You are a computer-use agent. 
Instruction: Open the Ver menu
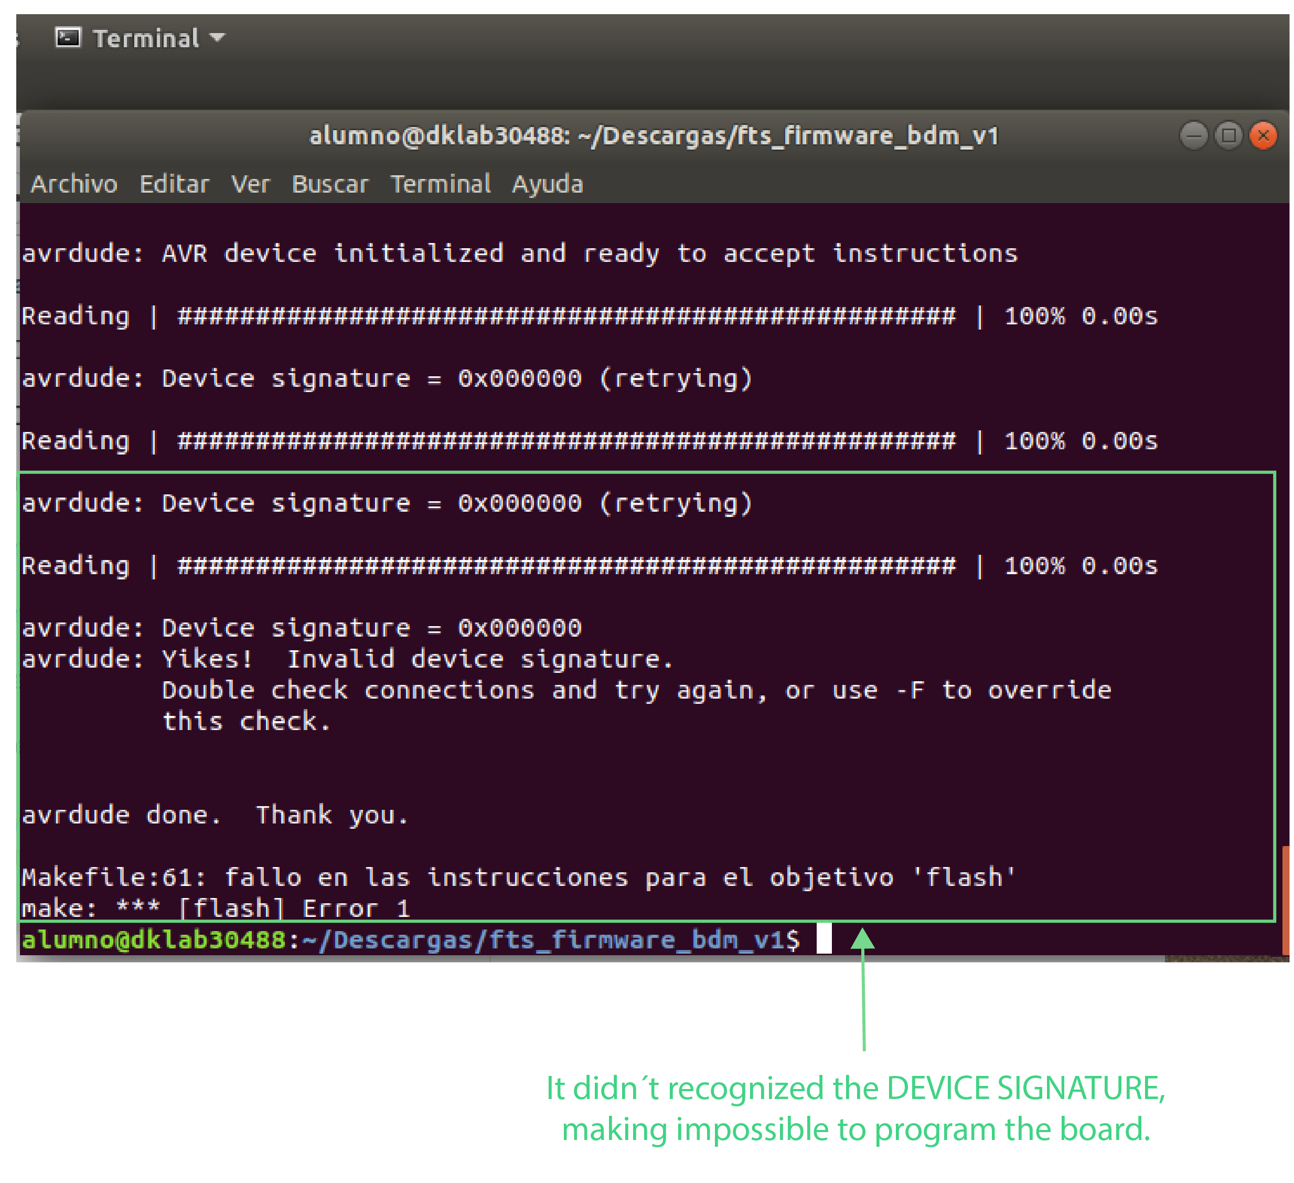point(250,184)
